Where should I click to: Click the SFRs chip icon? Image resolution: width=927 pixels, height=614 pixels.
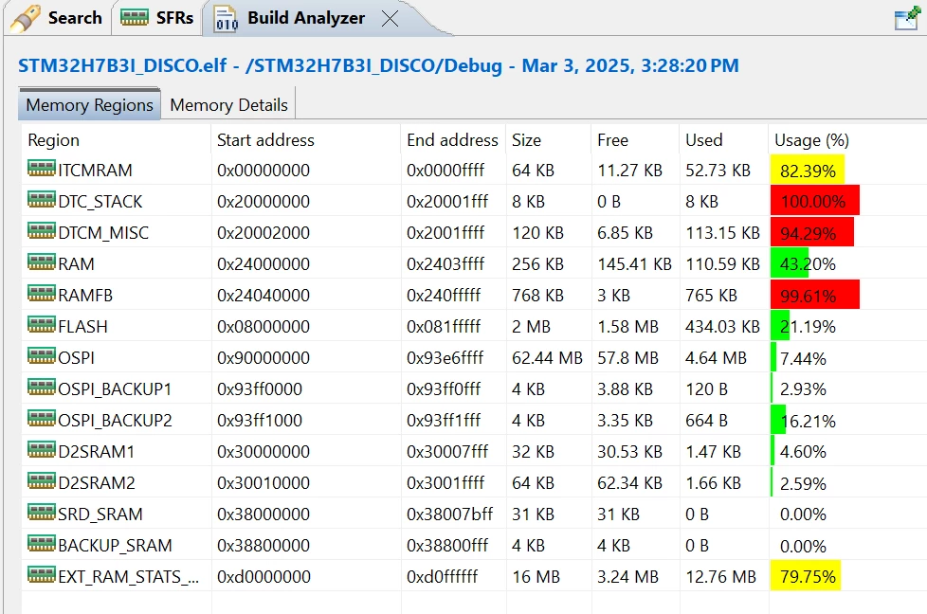pos(135,18)
